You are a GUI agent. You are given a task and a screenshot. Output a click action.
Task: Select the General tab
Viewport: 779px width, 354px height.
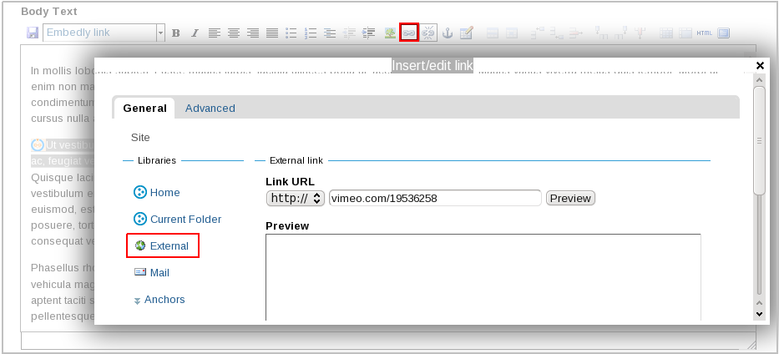coord(144,108)
